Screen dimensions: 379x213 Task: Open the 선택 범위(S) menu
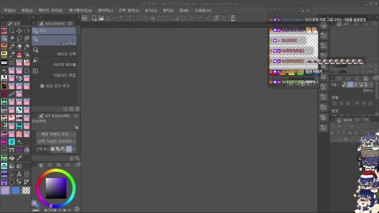click(129, 10)
